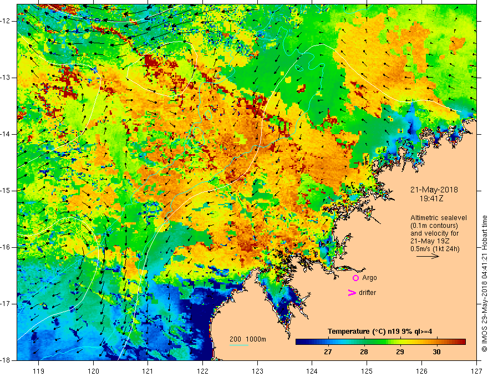Click the dark red end of temperature colorbar
The height and width of the screenshot is (377, 488).
[462, 342]
